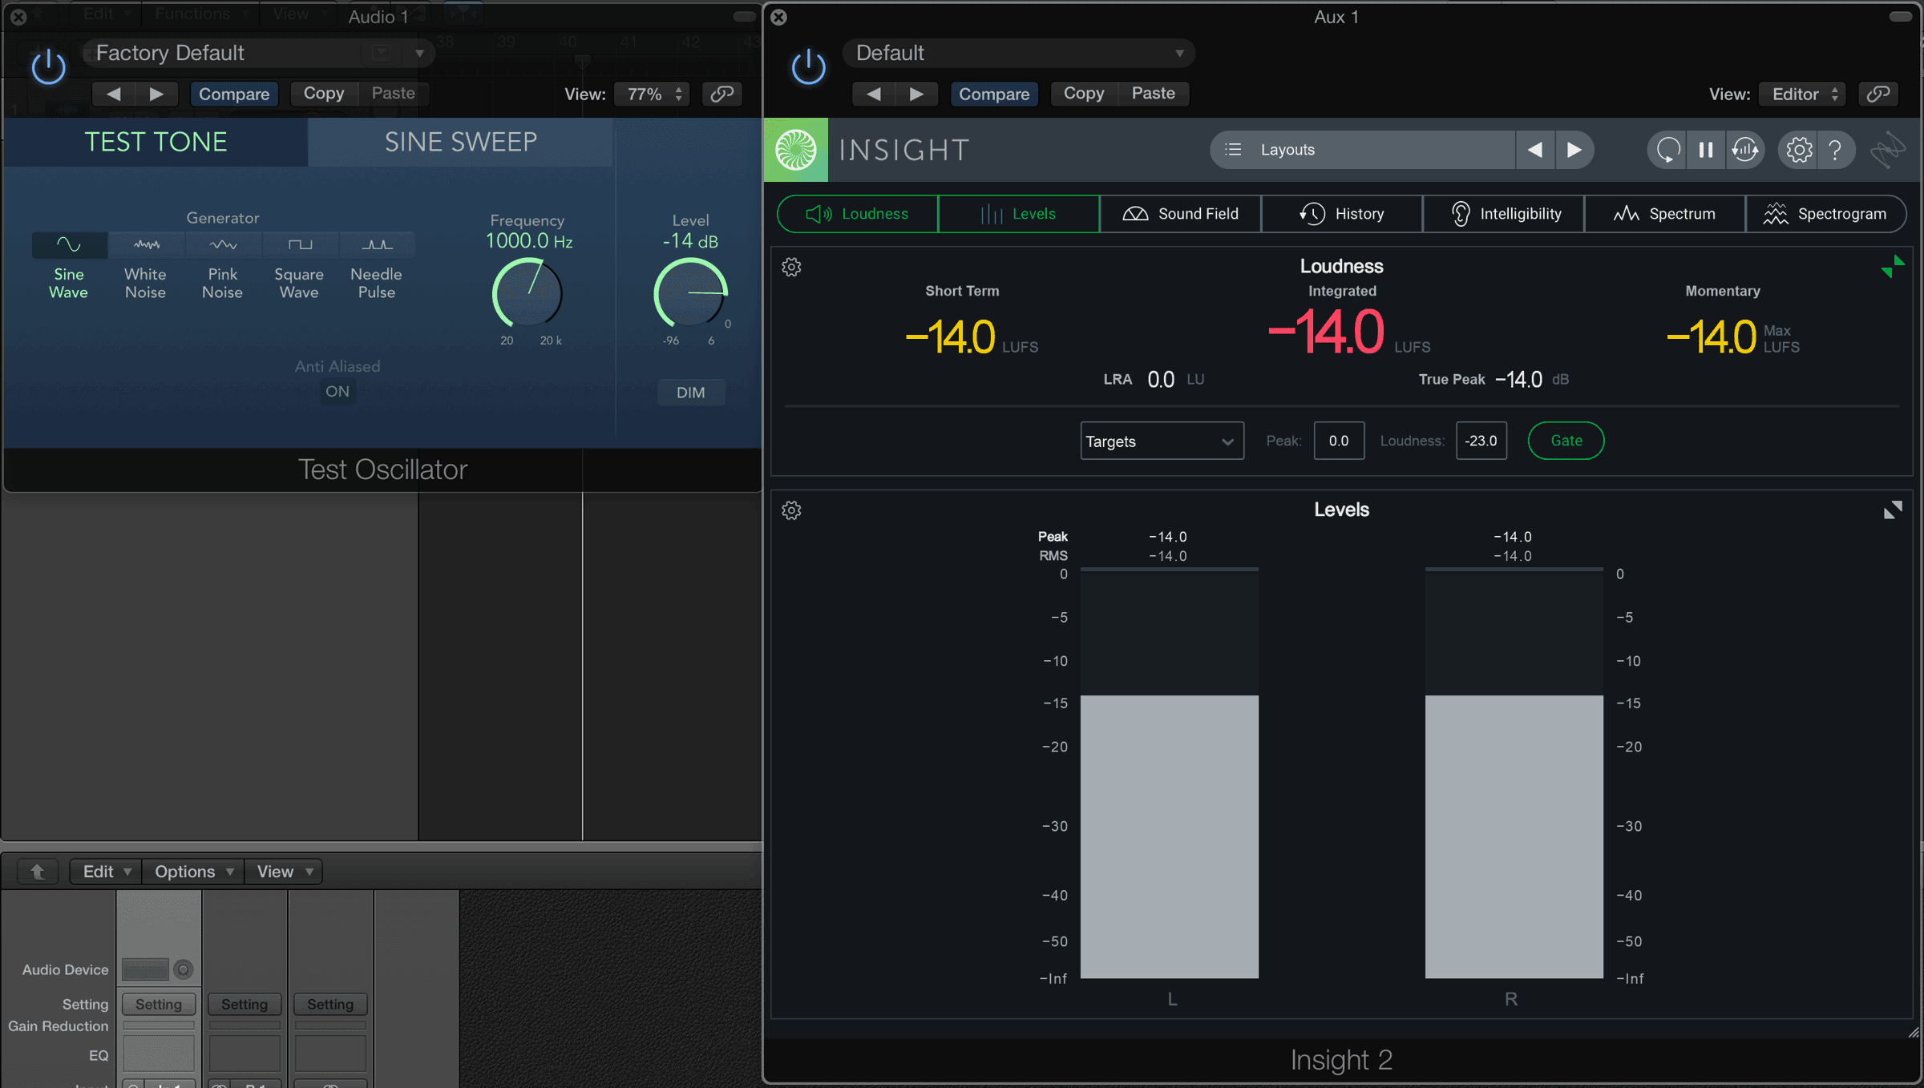
Task: Click Copy in Test Oscillator window
Action: pyautogui.click(x=324, y=94)
